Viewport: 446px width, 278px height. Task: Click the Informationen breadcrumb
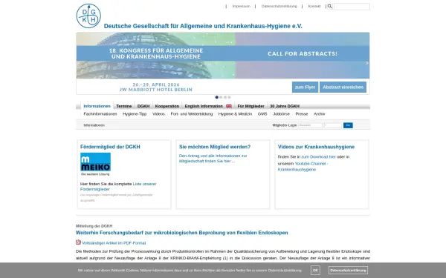(94, 125)
